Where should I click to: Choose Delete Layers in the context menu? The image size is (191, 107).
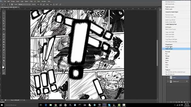tap(176, 9)
